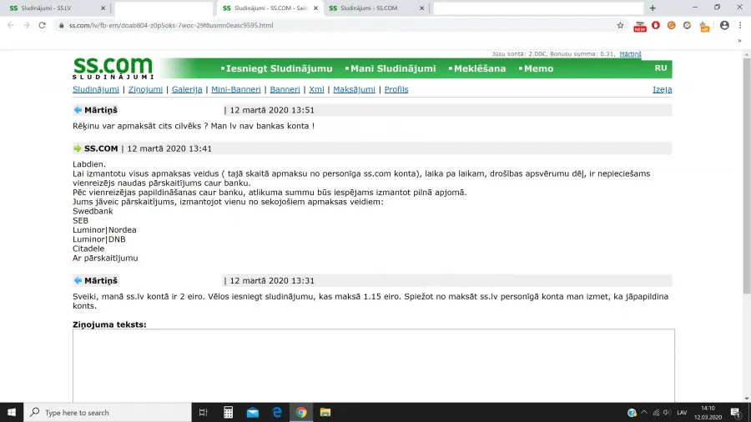Open the Mini-Banneri link
The height and width of the screenshot is (422, 751).
[x=236, y=89]
